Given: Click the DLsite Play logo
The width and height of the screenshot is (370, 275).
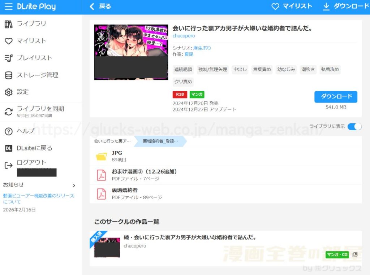Looking at the screenshot, I should tap(36, 6).
